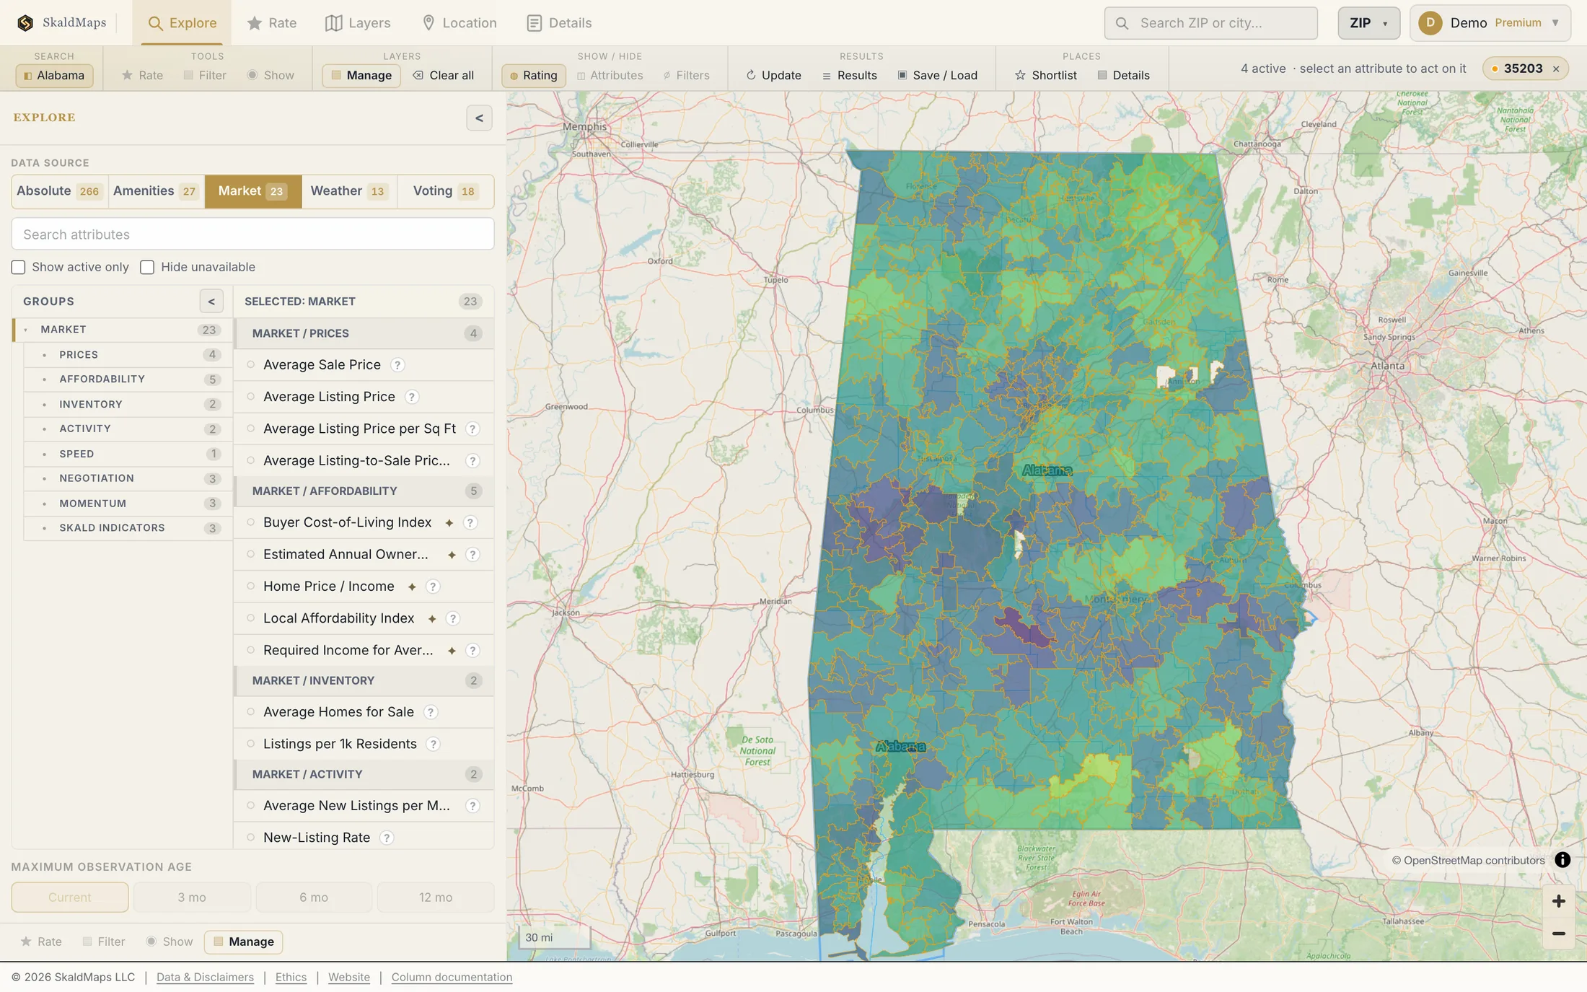Viewport: 1587px width, 992px height.
Task: Select the AFFORDABILITY group in tree
Action: point(128,379)
